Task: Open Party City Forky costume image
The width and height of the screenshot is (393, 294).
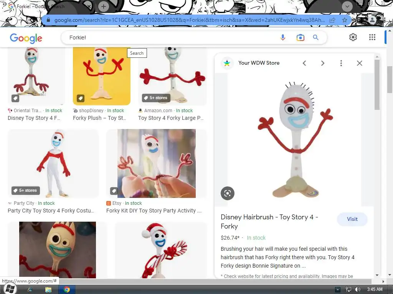Action: (53, 163)
